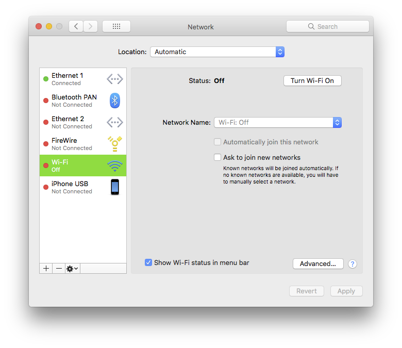Select the iPhone USB service
This screenshot has height=348, width=402.
click(x=83, y=187)
